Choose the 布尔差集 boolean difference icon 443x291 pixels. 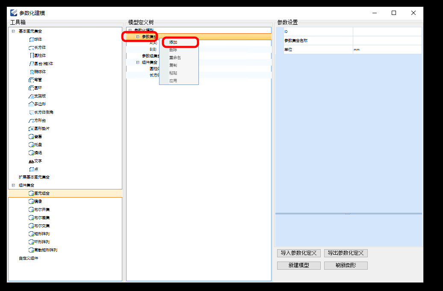(x=31, y=218)
